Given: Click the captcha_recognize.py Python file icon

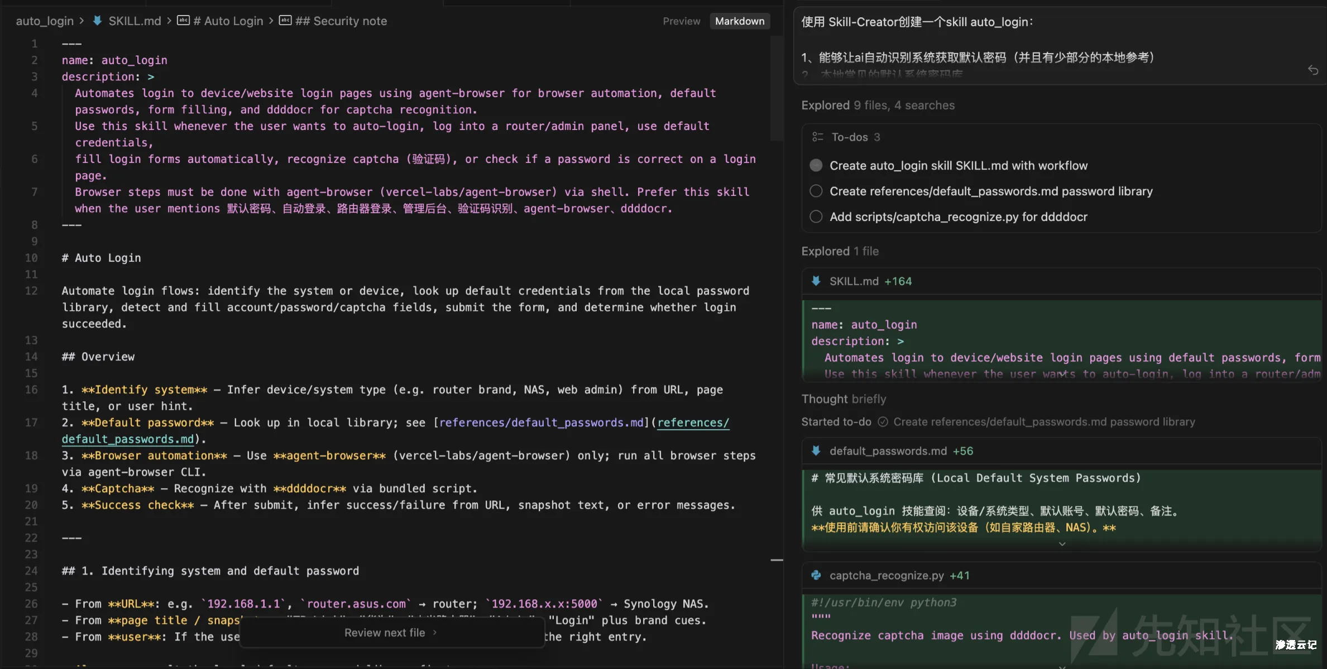Looking at the screenshot, I should [x=816, y=575].
